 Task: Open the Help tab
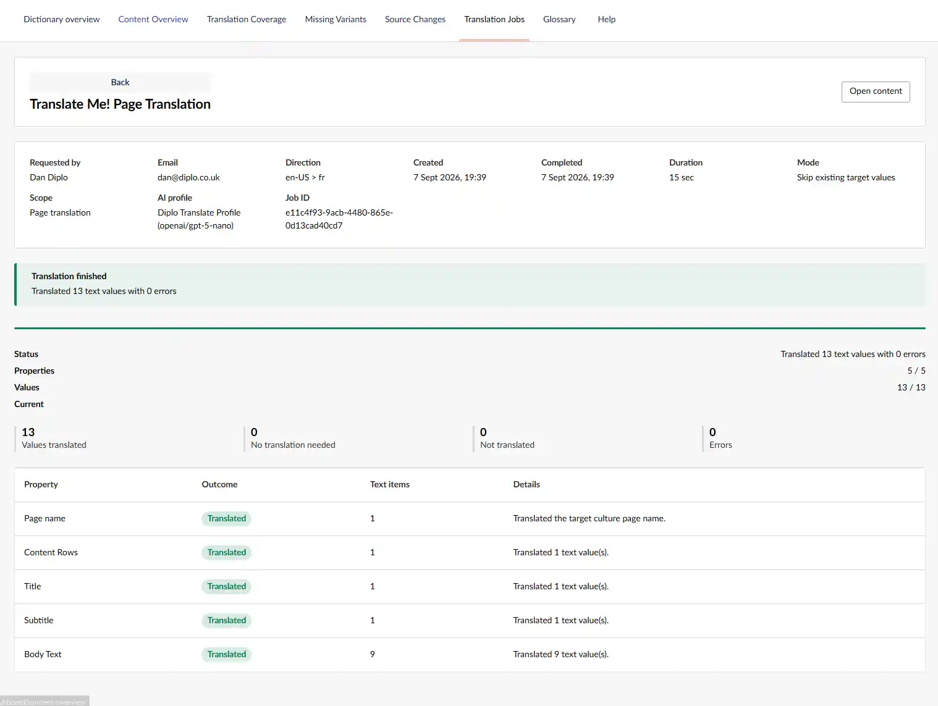[607, 19]
